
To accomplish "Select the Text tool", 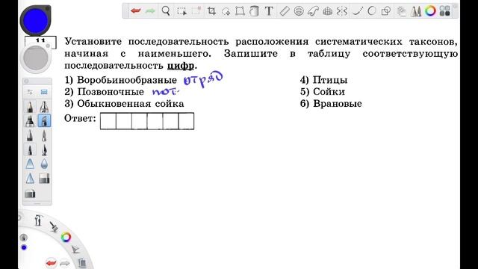I will (269, 11).
